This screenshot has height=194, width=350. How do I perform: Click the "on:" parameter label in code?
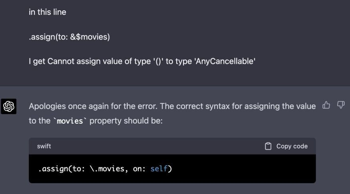pyautogui.click(x=139, y=169)
